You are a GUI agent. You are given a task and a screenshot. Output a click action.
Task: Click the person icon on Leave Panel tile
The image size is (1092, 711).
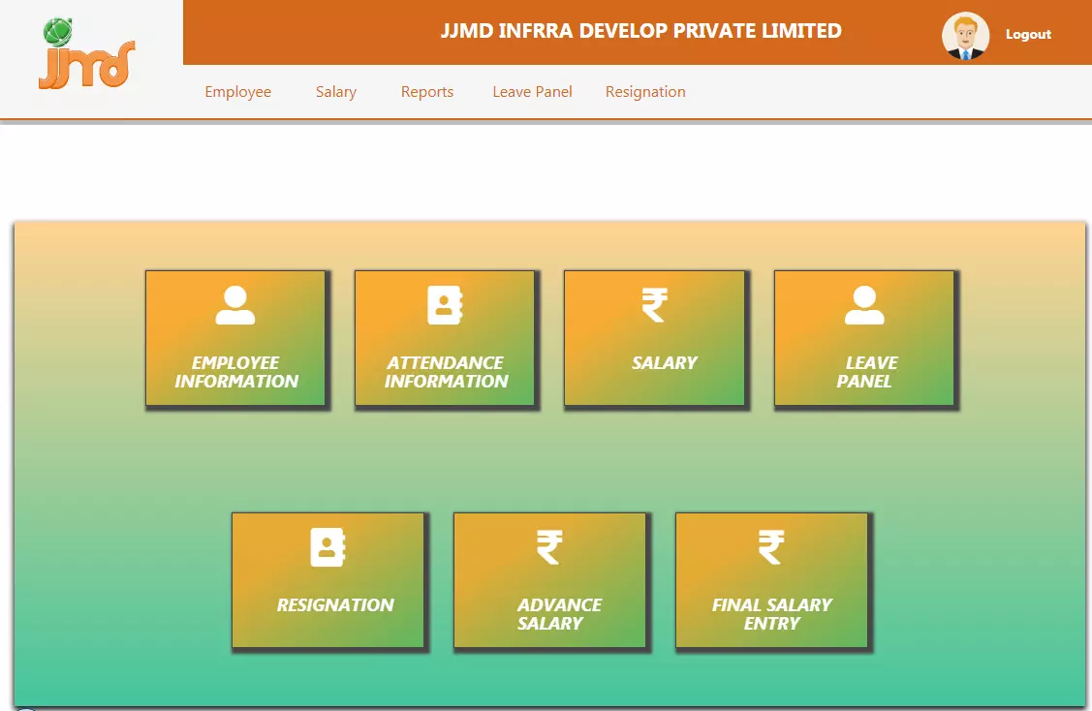click(x=864, y=305)
